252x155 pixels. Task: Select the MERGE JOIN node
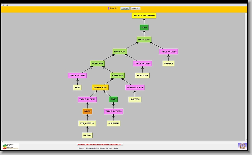pos(100,87)
